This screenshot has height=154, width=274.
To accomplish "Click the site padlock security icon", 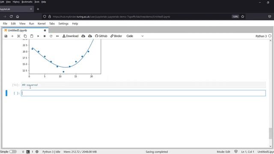I will click(x=50, y=17).
